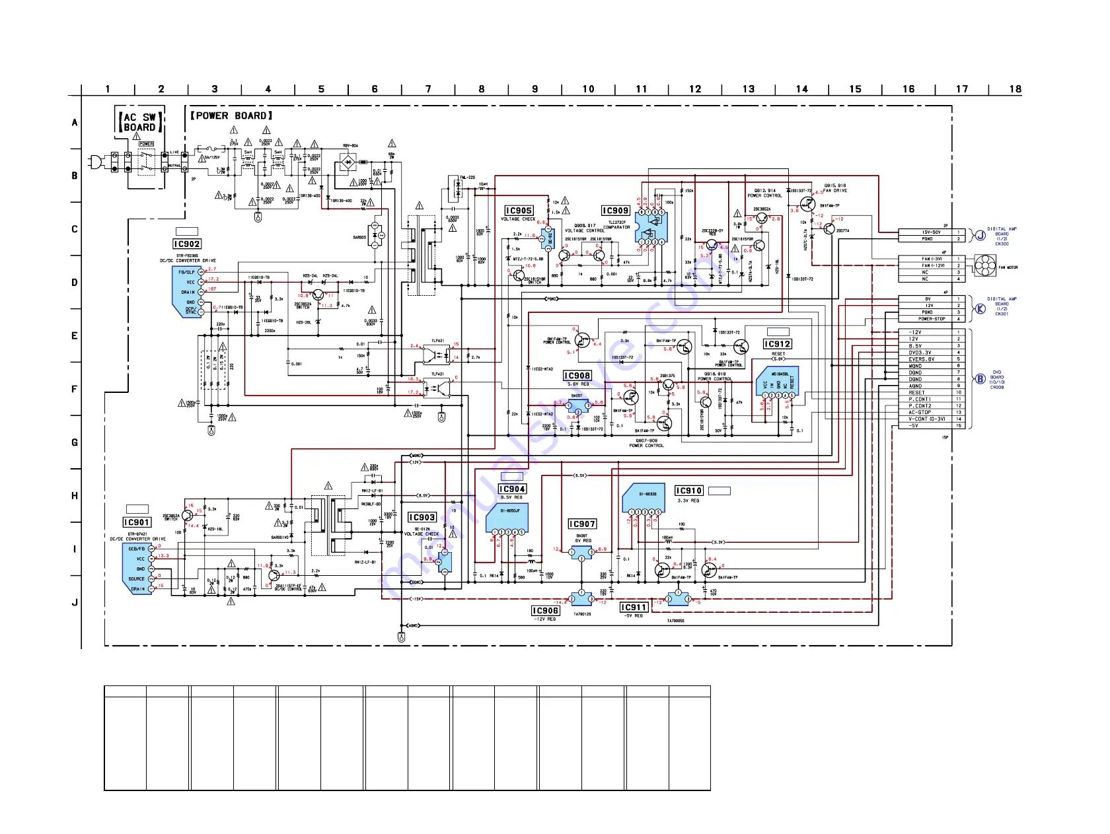
Task: Click the Q907-909 POWER CONTROL label
Action: coord(646,443)
